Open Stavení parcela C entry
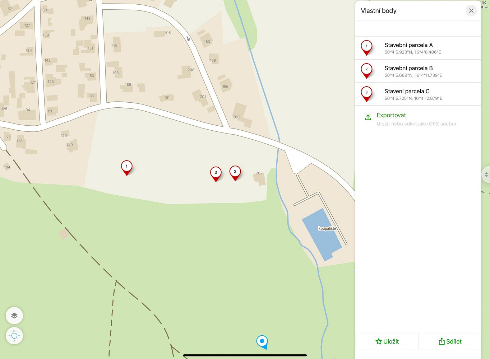490x359 pixels. tap(418, 94)
